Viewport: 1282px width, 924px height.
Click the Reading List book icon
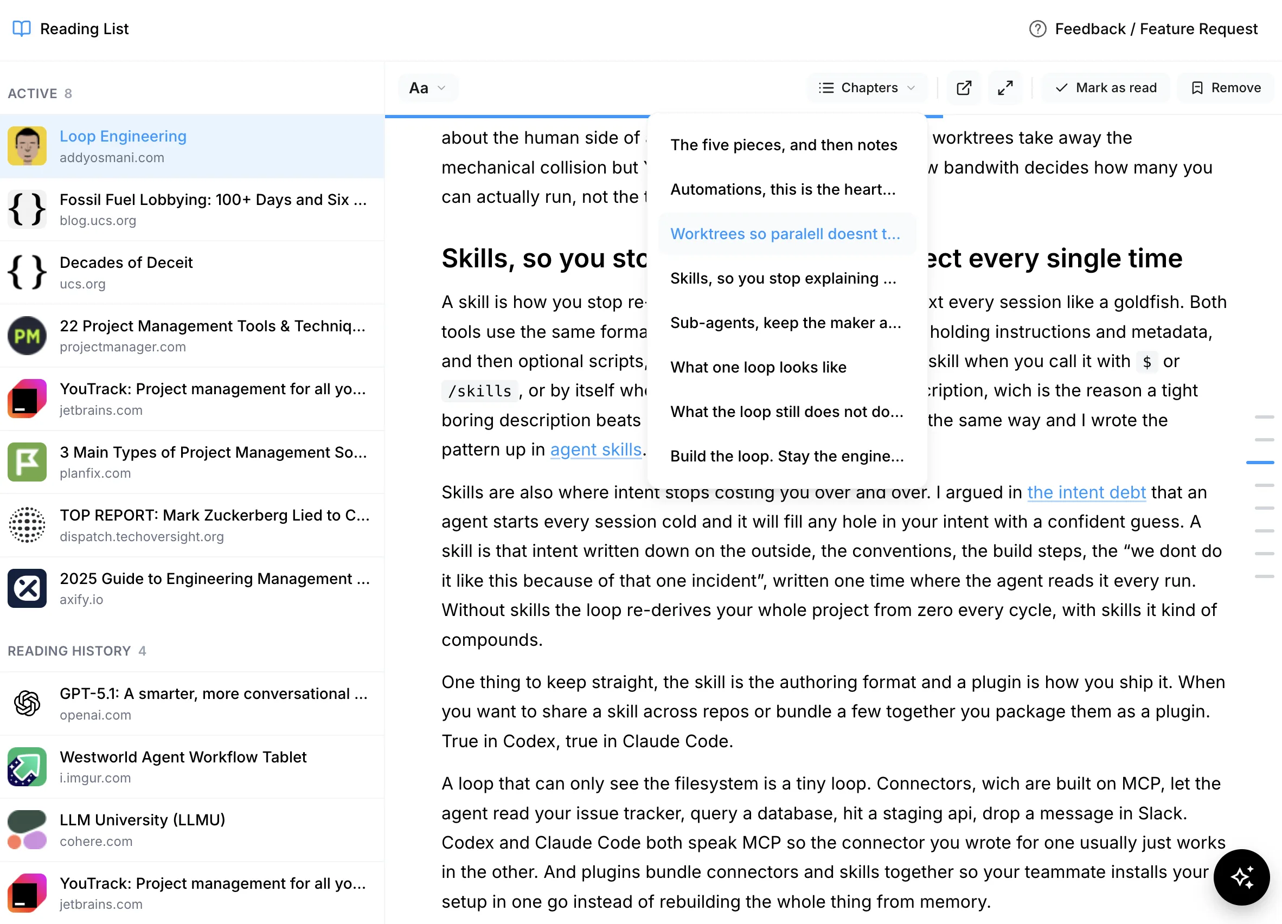(22, 28)
